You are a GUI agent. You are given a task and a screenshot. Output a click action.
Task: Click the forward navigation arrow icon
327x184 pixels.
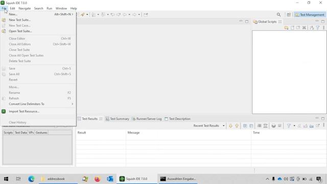(x=134, y=15)
